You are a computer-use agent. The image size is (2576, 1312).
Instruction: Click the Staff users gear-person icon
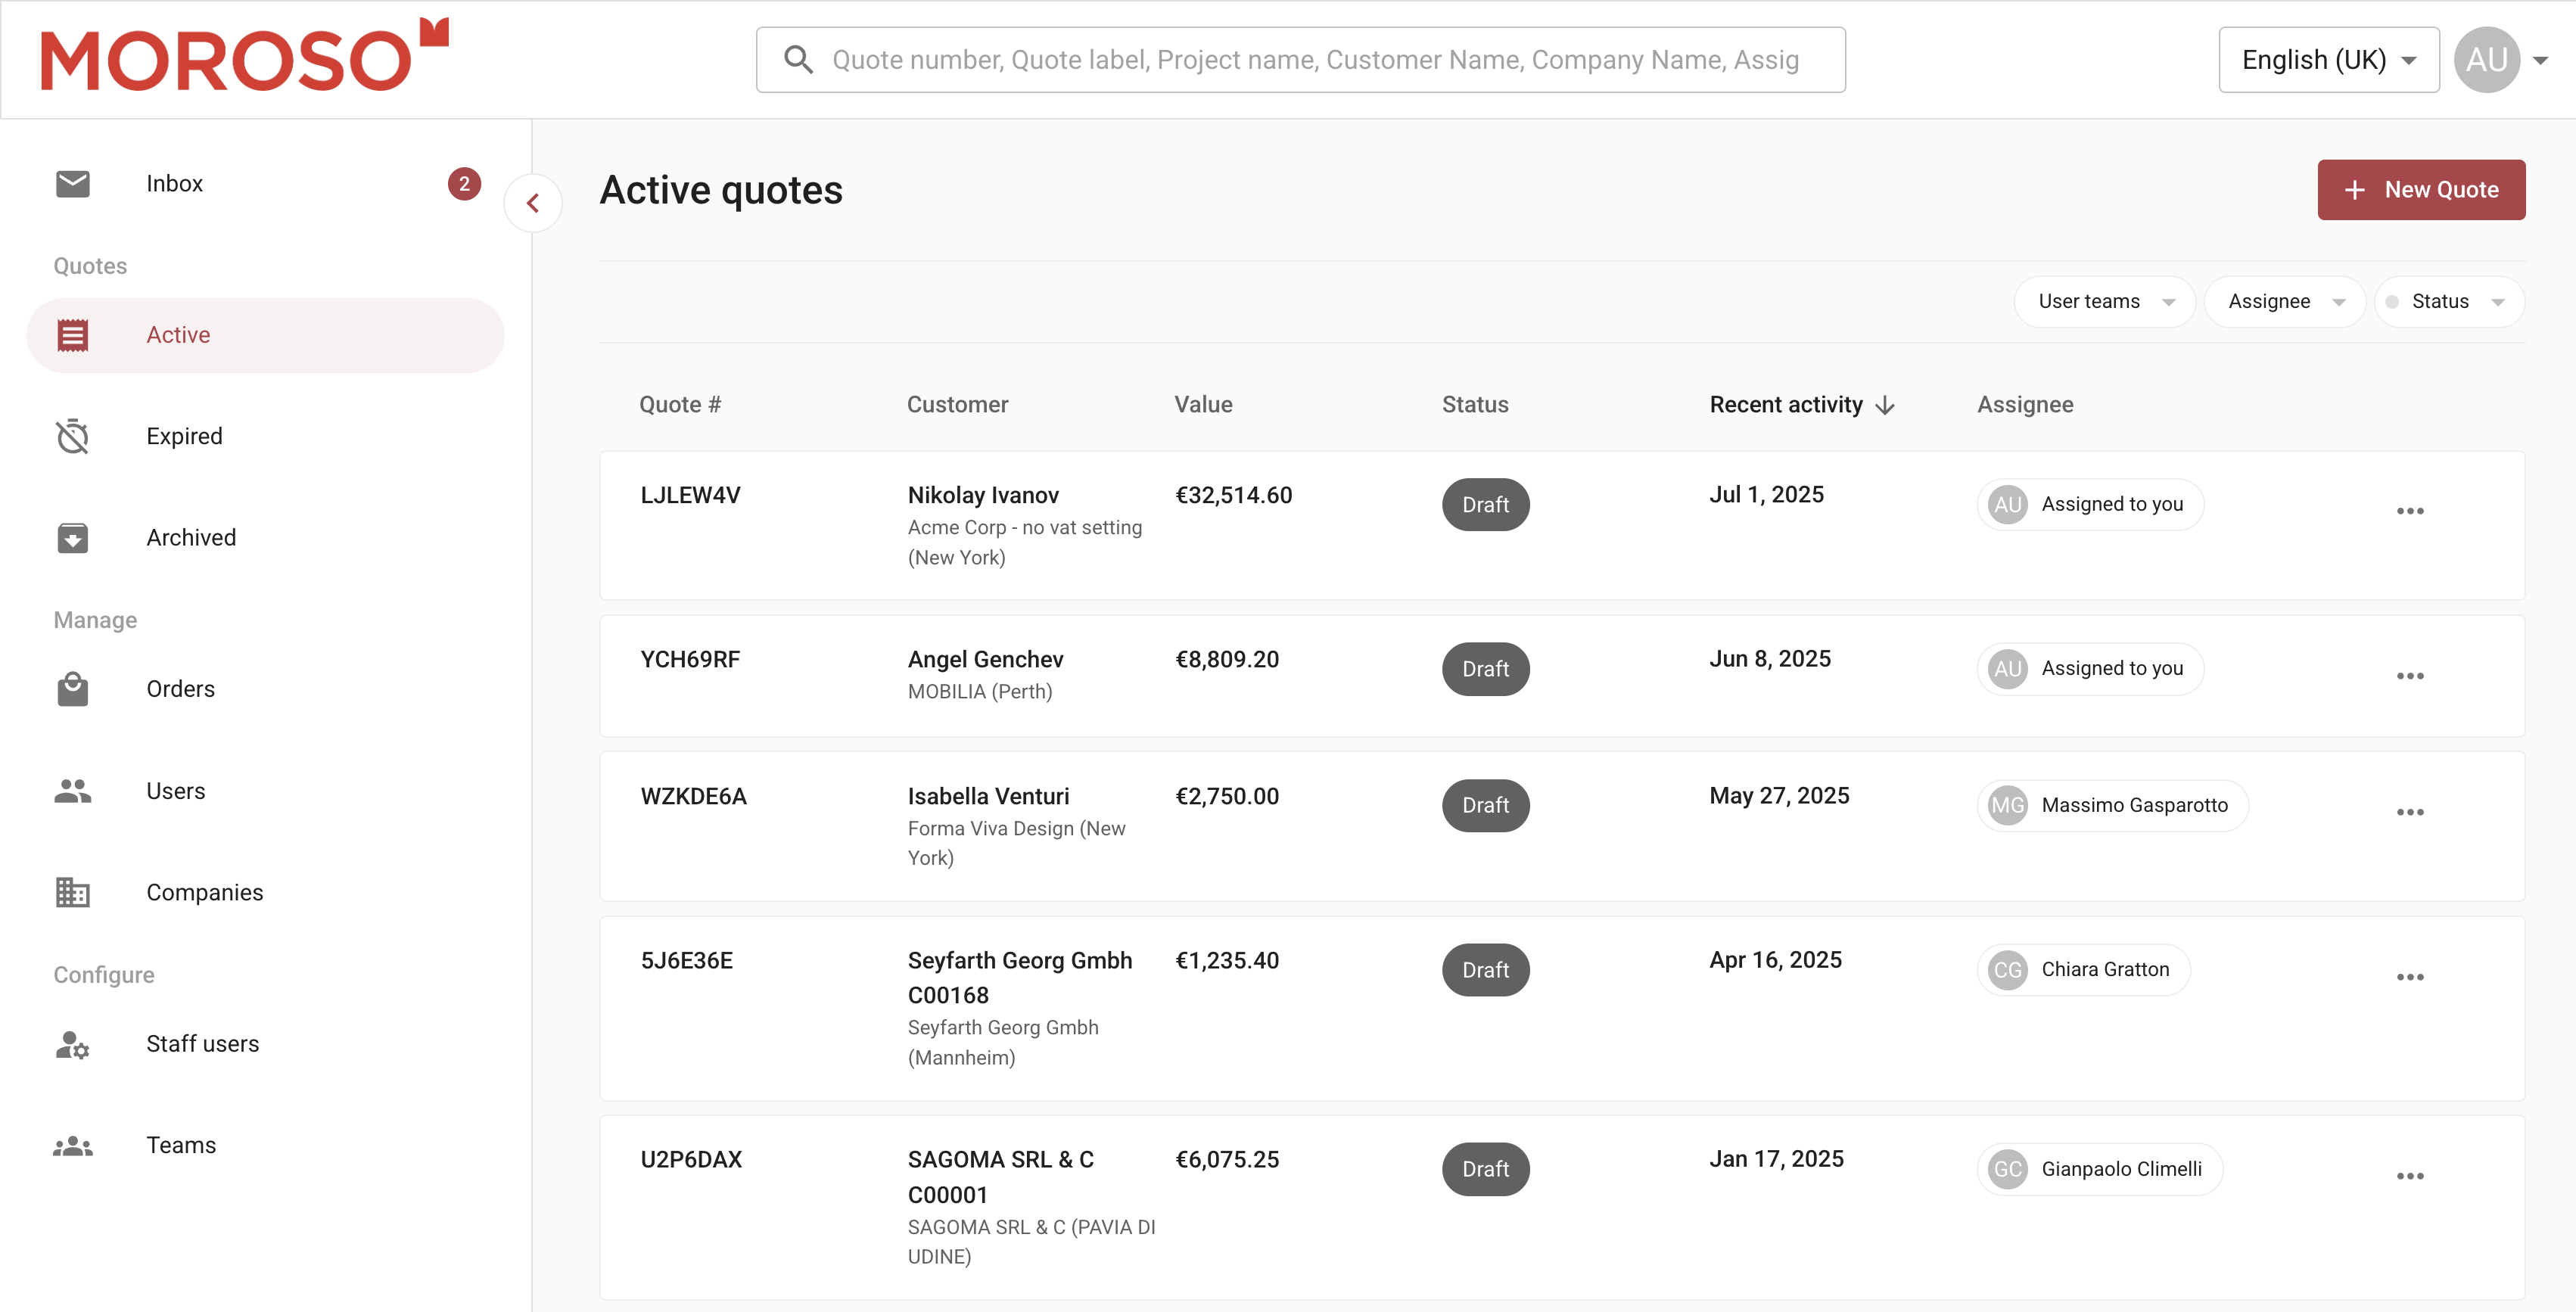click(x=72, y=1044)
